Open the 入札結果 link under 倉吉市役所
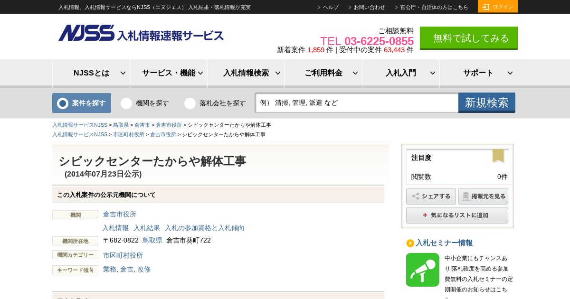The image size is (570, 299). [147, 228]
